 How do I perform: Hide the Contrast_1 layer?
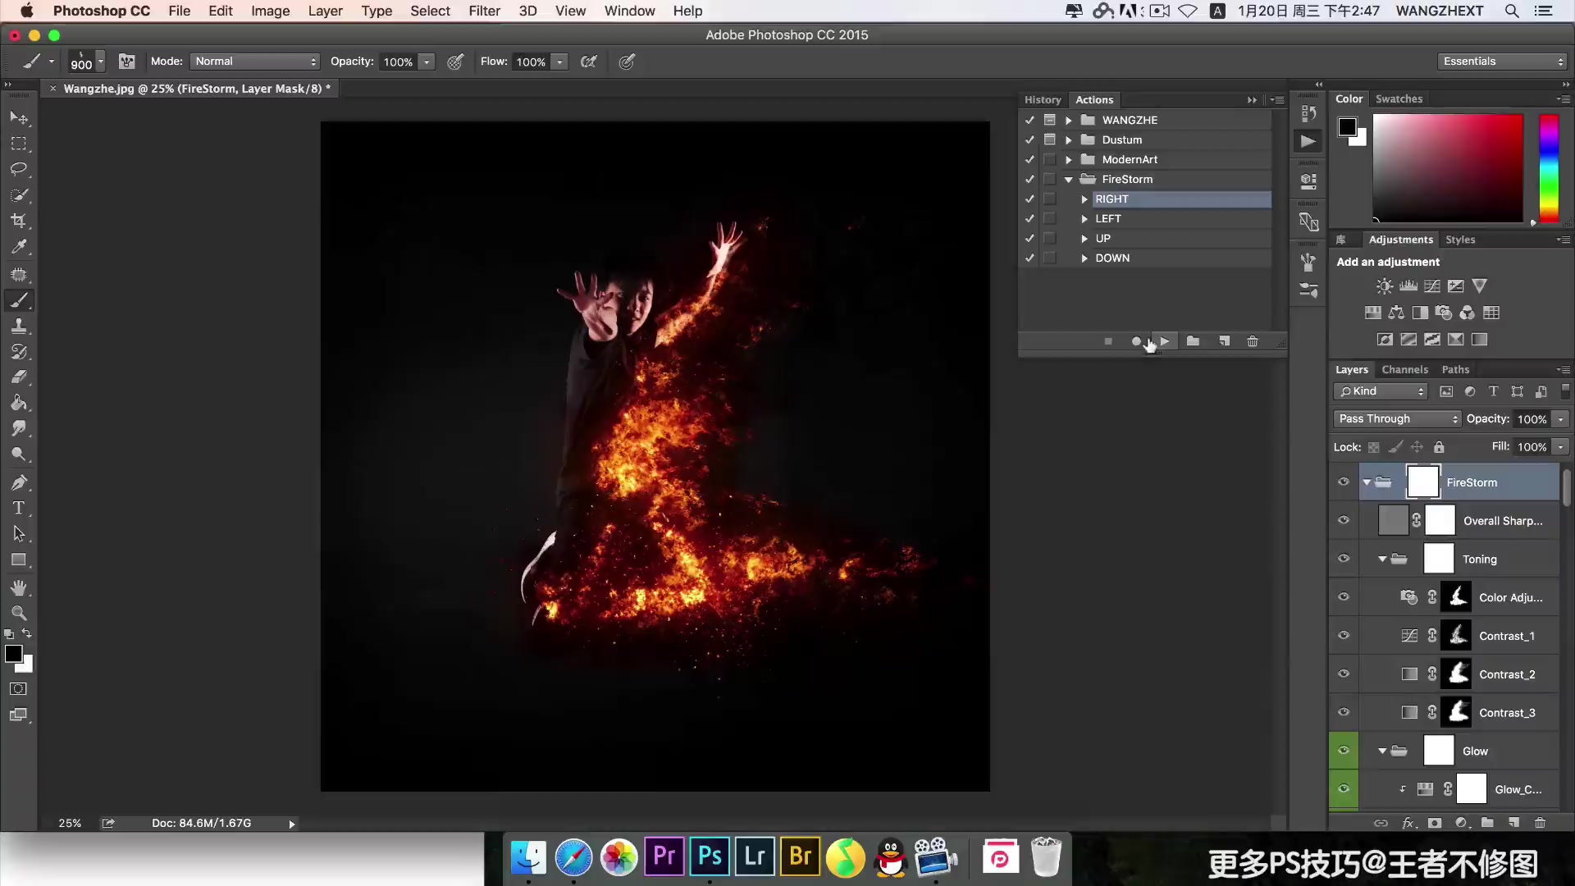[x=1344, y=635]
